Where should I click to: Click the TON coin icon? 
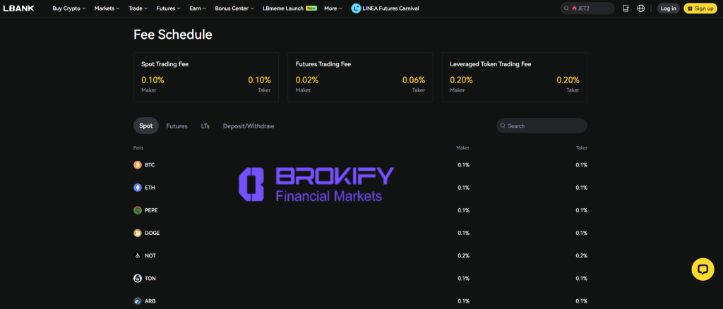point(138,278)
